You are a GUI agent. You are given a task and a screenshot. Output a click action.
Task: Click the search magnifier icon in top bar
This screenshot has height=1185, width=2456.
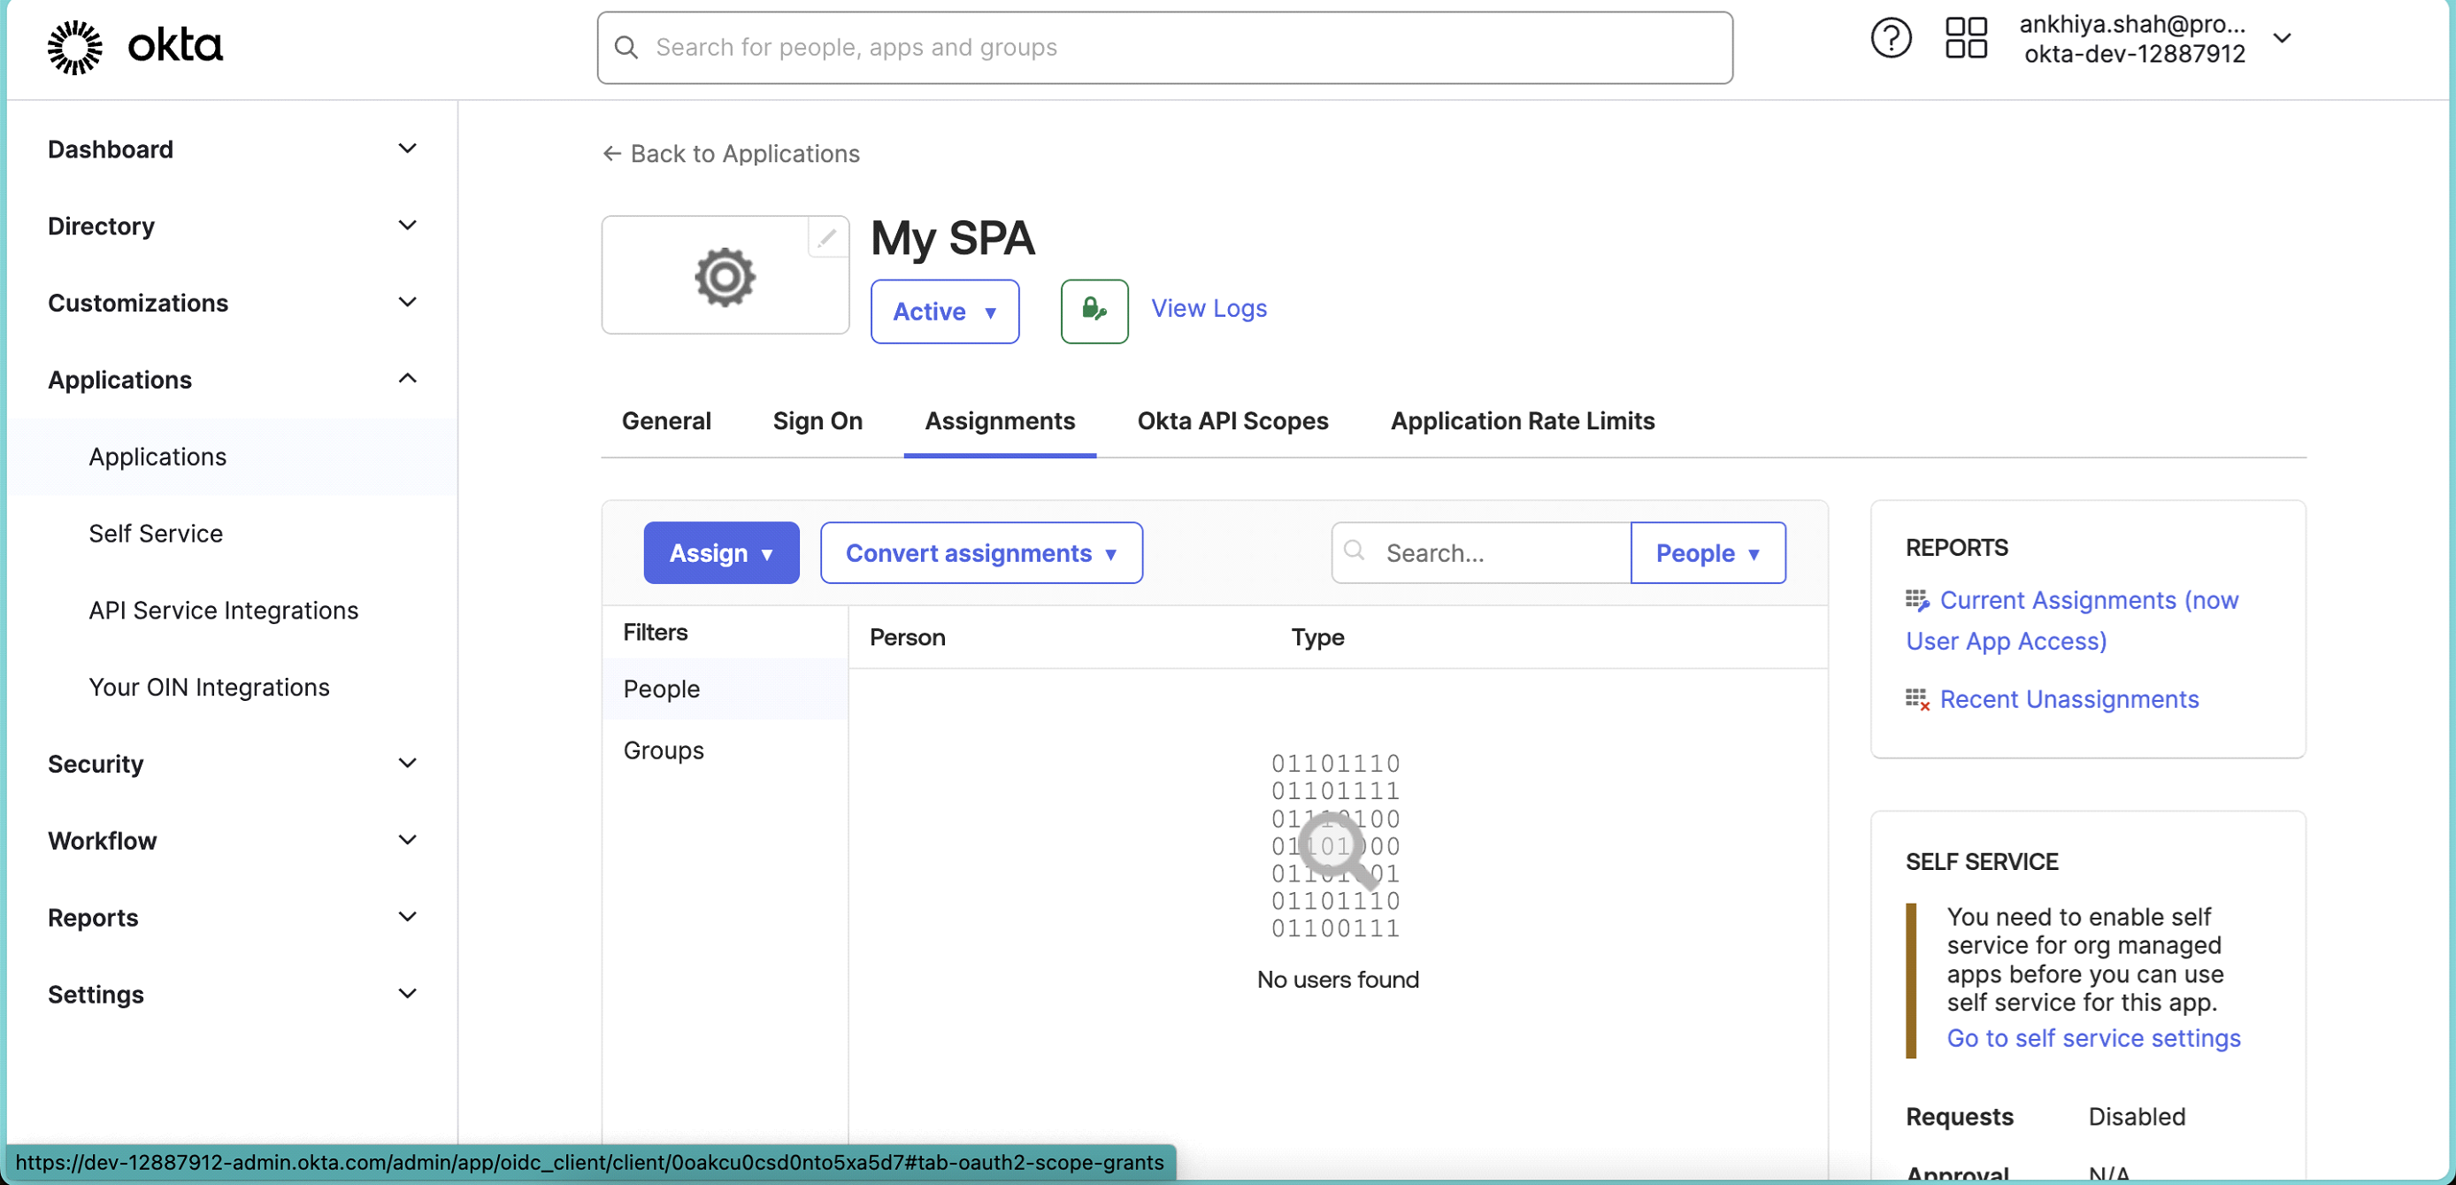click(x=626, y=48)
